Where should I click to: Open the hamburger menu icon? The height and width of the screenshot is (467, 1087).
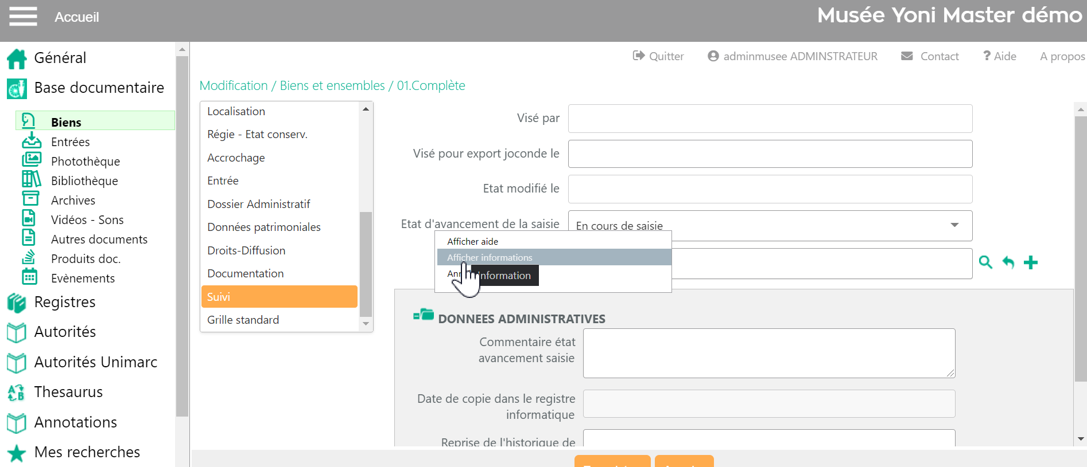23,17
